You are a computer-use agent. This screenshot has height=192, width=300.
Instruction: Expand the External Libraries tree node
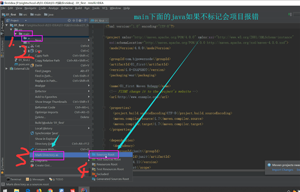[x=7, y=69]
